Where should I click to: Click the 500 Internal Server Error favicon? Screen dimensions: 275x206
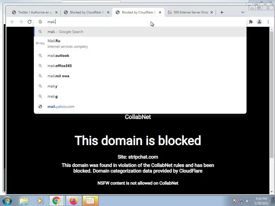point(169,12)
